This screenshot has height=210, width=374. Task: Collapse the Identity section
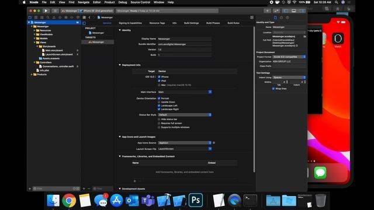pos(120,30)
